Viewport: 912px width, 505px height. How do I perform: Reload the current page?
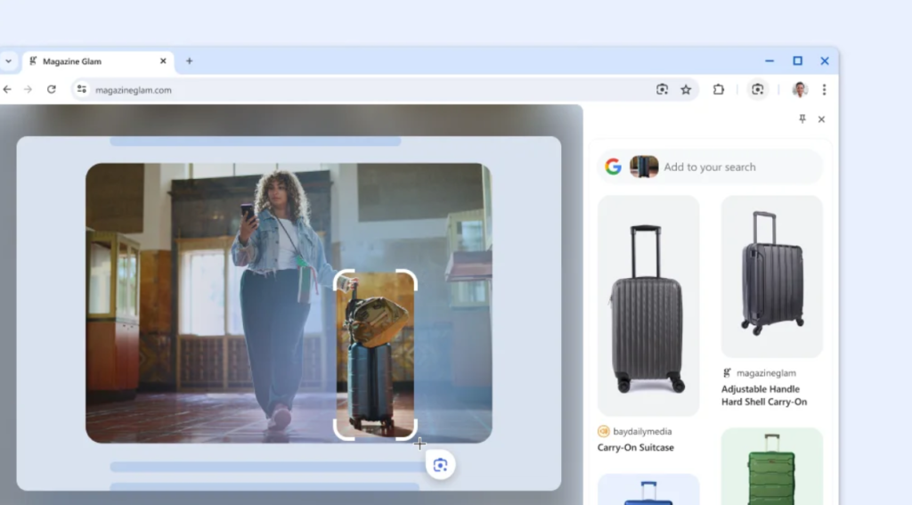(51, 90)
